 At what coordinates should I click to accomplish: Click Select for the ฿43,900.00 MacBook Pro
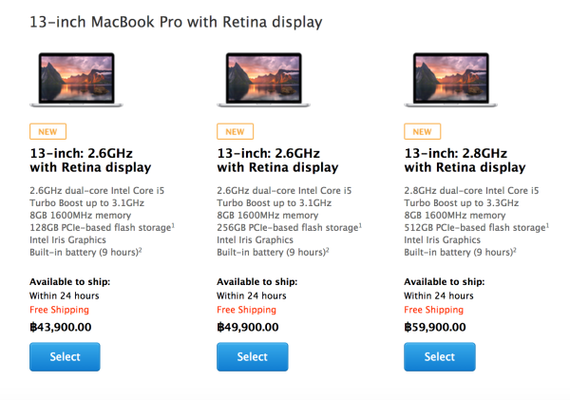65,357
